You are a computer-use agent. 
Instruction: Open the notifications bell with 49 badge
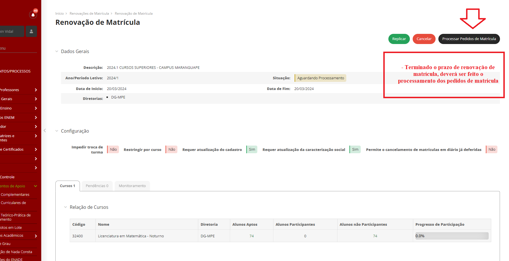click(33, 14)
